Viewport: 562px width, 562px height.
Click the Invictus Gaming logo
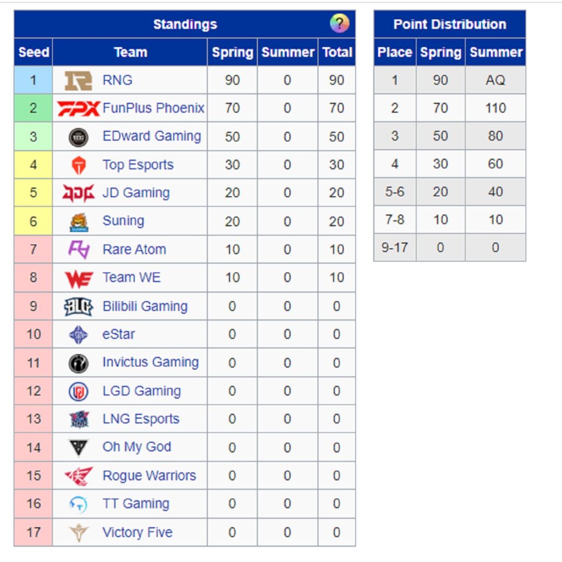78,363
